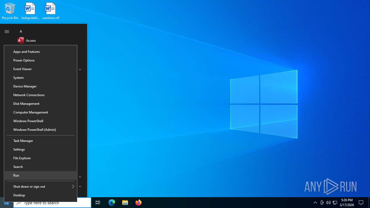Choose Desktop in the context menu
The image size is (370, 208).
pyautogui.click(x=41, y=195)
